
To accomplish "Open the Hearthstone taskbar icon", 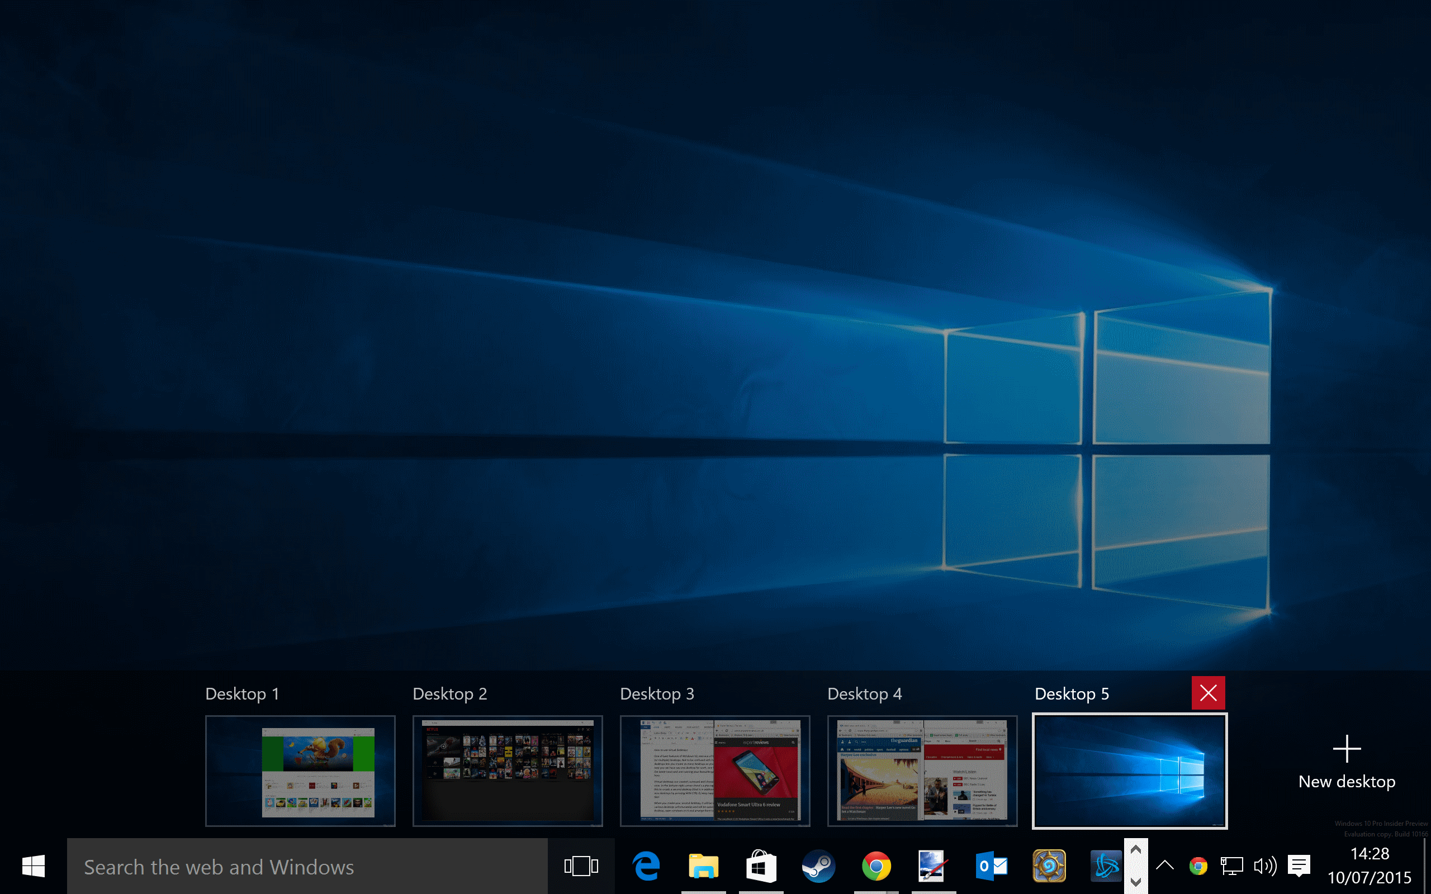I will point(1049,866).
